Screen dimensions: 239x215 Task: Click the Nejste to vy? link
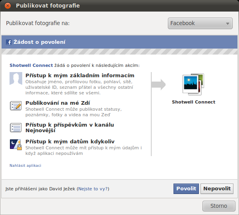point(93,189)
